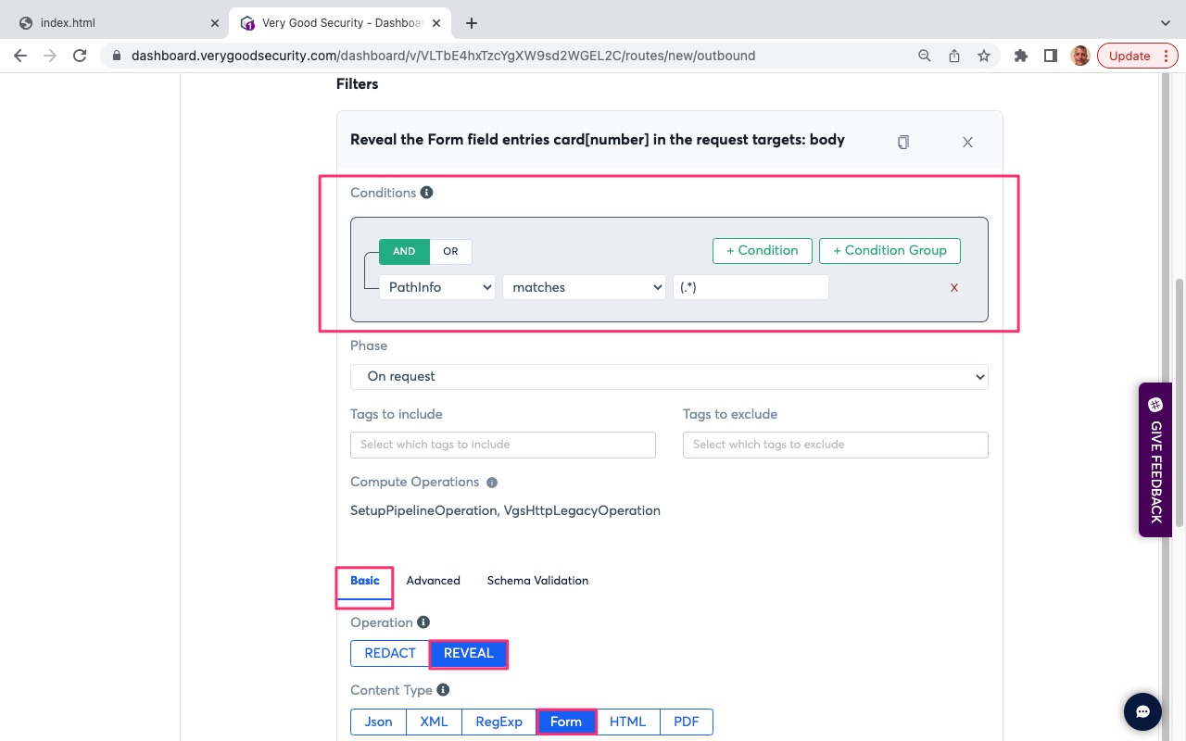
Task: Add a new condition with + Condition
Action: (763, 251)
